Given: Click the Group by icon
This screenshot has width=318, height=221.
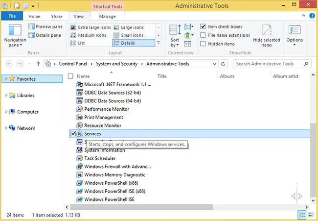Looking at the screenshot, I should [x=189, y=26].
